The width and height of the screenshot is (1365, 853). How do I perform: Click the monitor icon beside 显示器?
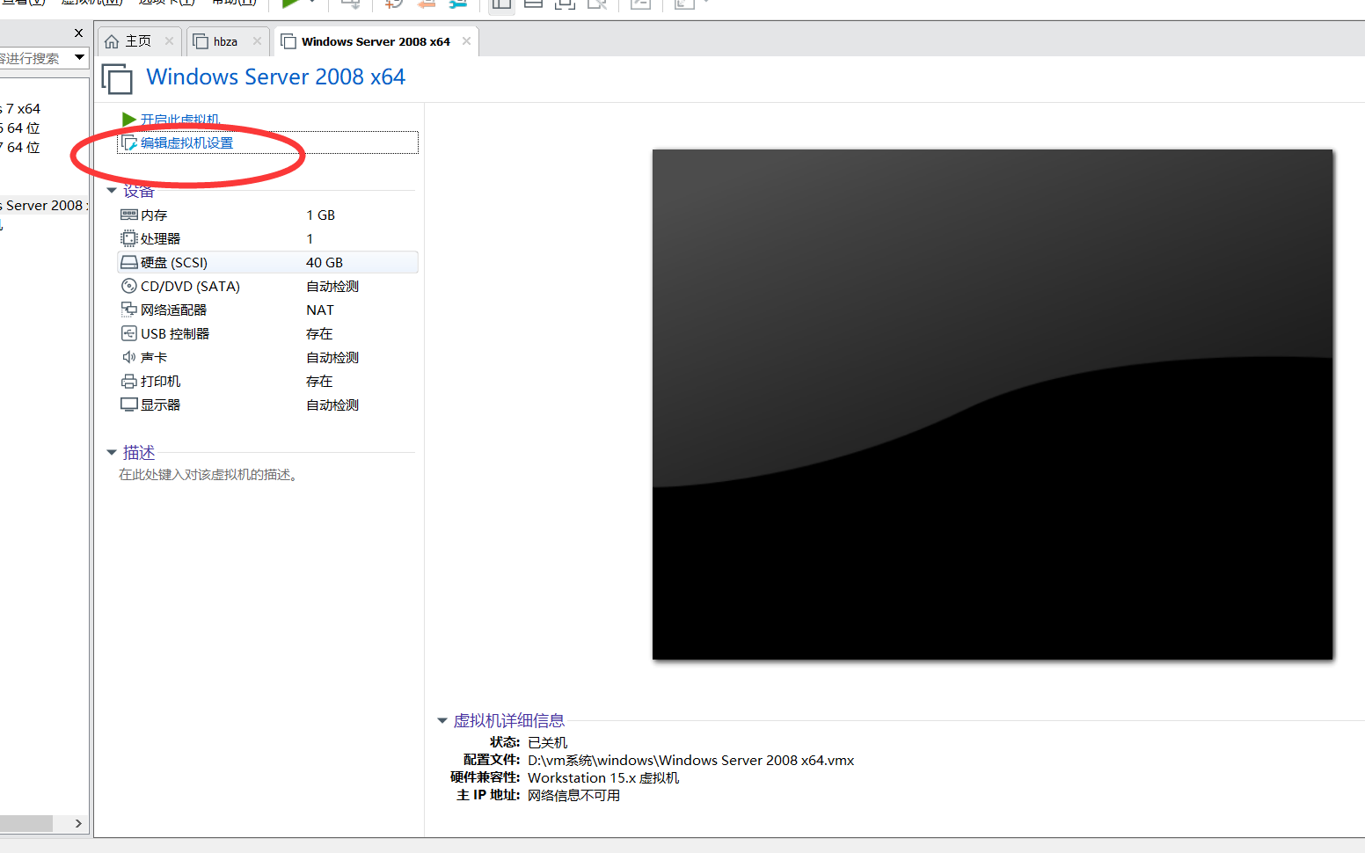coord(128,405)
